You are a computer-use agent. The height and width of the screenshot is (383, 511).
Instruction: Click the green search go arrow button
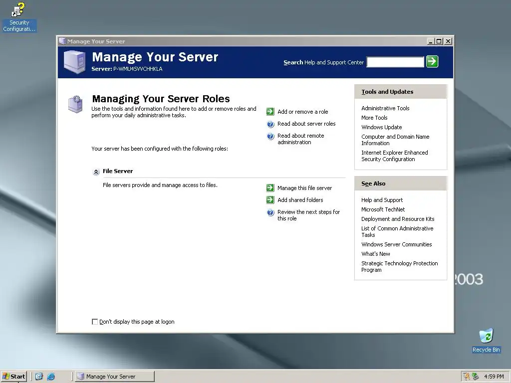pos(432,61)
